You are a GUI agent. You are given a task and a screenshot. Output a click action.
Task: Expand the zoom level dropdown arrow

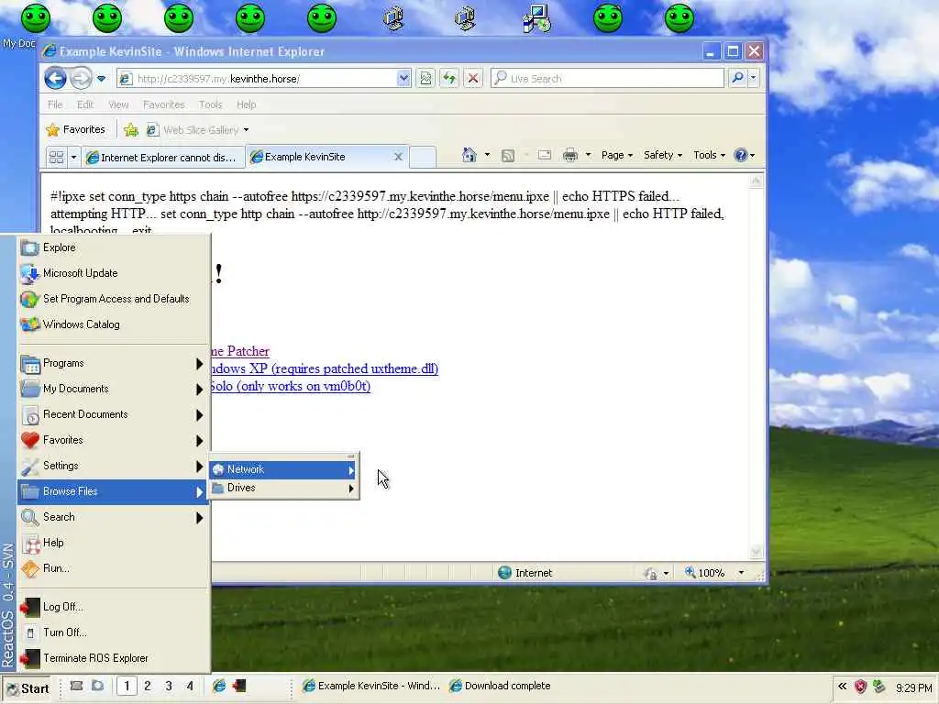[741, 573]
